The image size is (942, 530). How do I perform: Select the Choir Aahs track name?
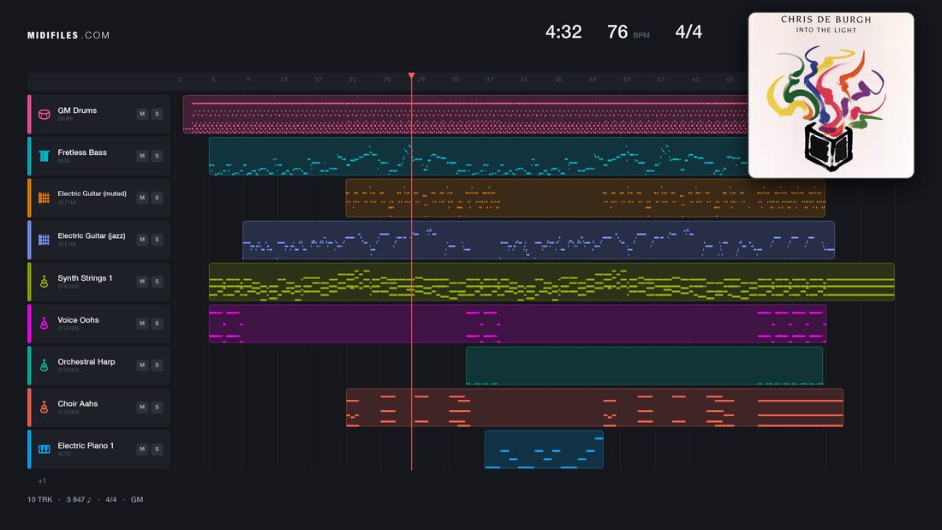77,404
